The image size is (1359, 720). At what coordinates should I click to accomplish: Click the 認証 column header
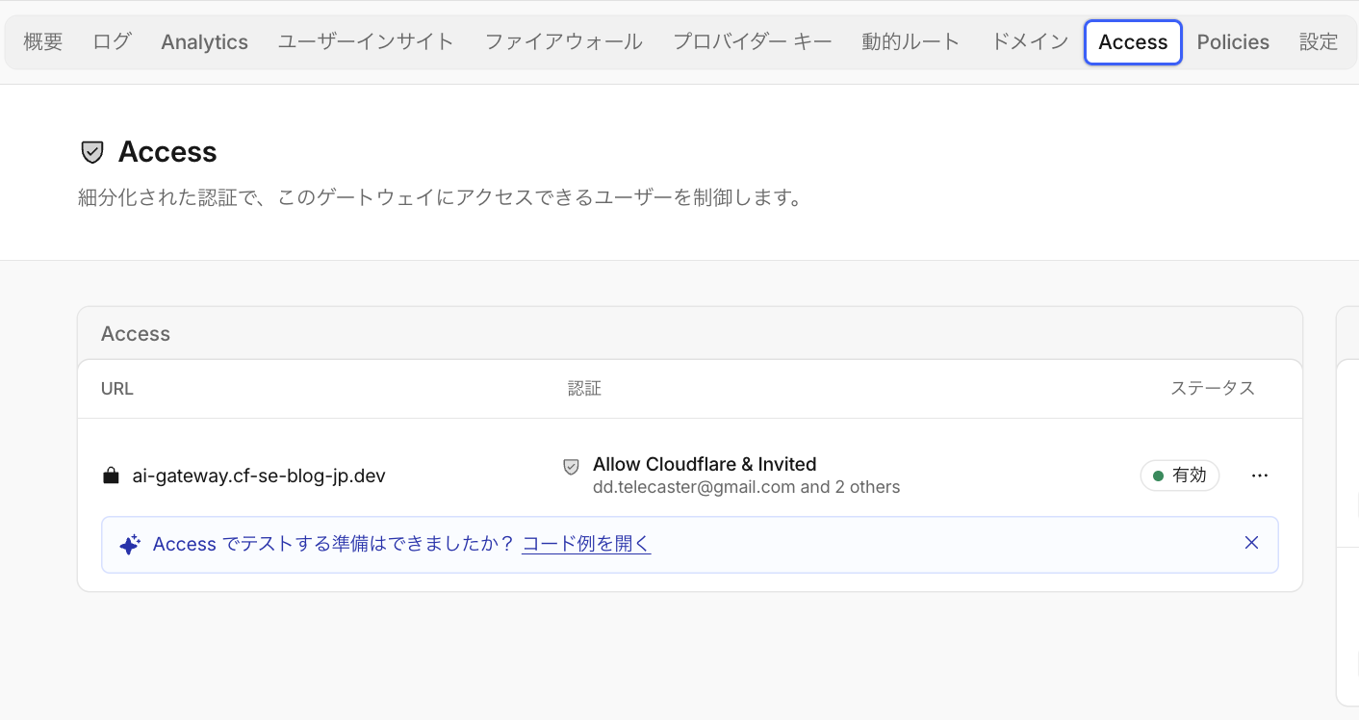click(584, 389)
